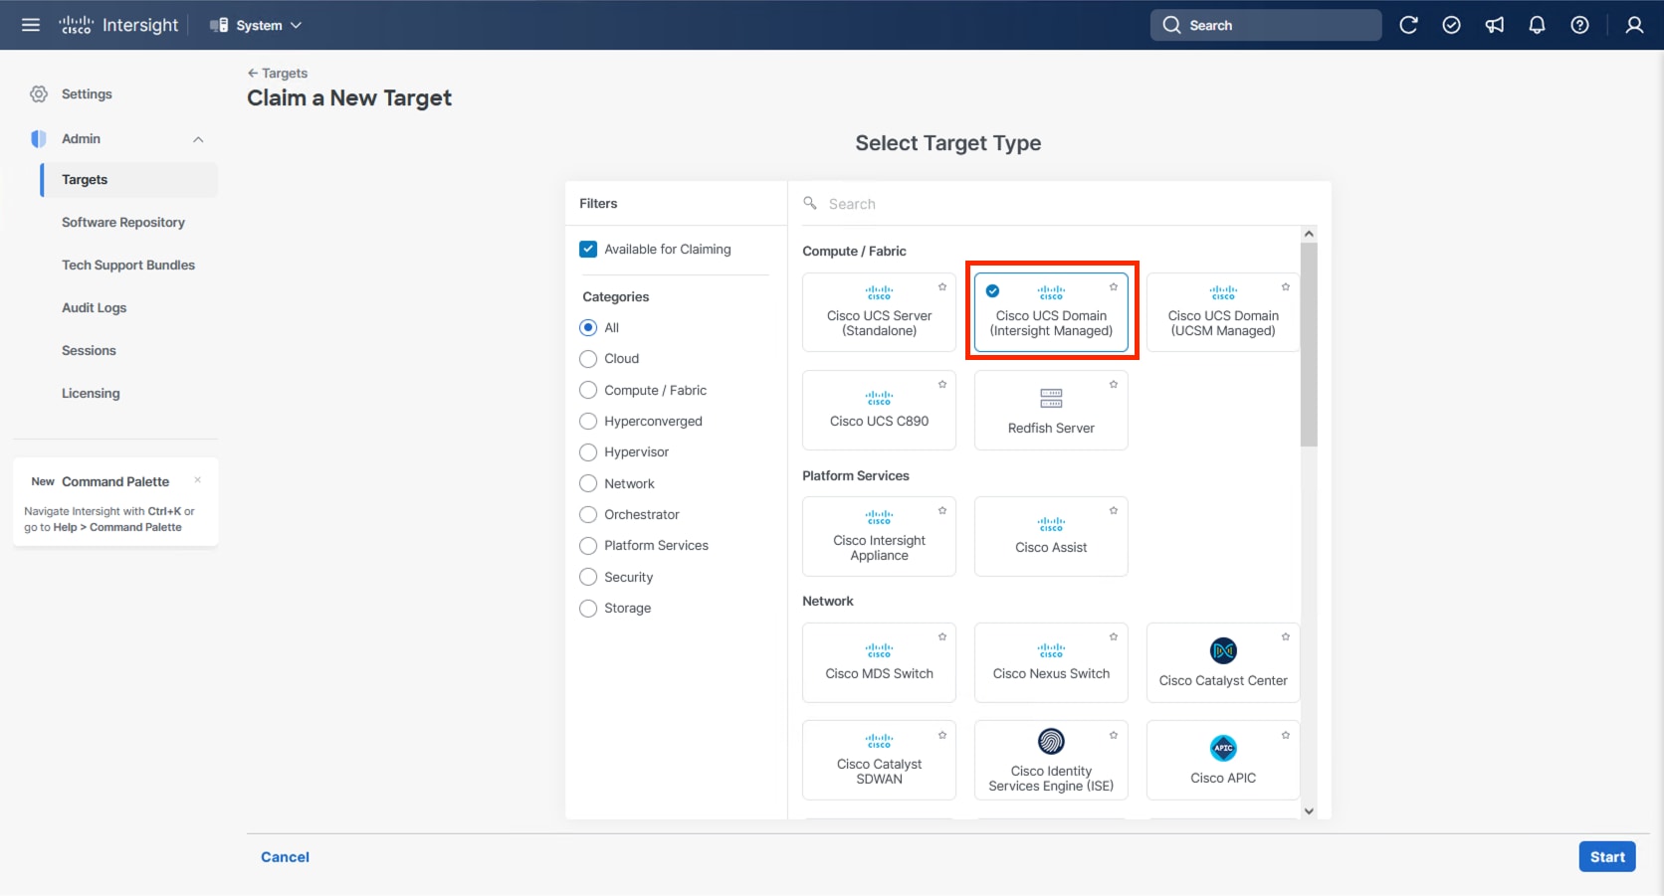Select the Storage category radio button
Viewport: 1664px width, 896px height.
(x=588, y=609)
